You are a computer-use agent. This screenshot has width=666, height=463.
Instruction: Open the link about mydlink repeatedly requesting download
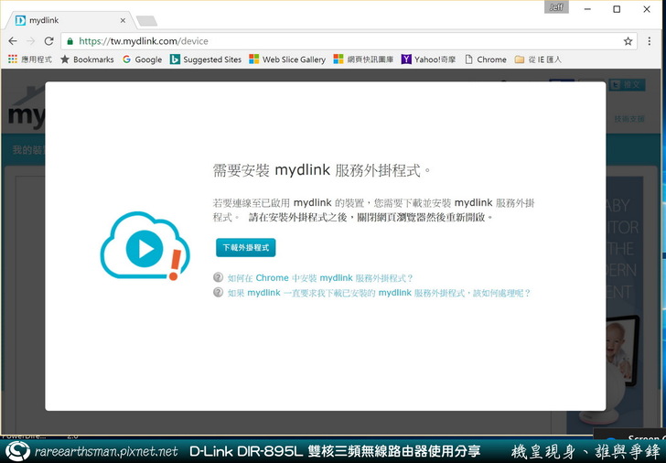click(379, 293)
